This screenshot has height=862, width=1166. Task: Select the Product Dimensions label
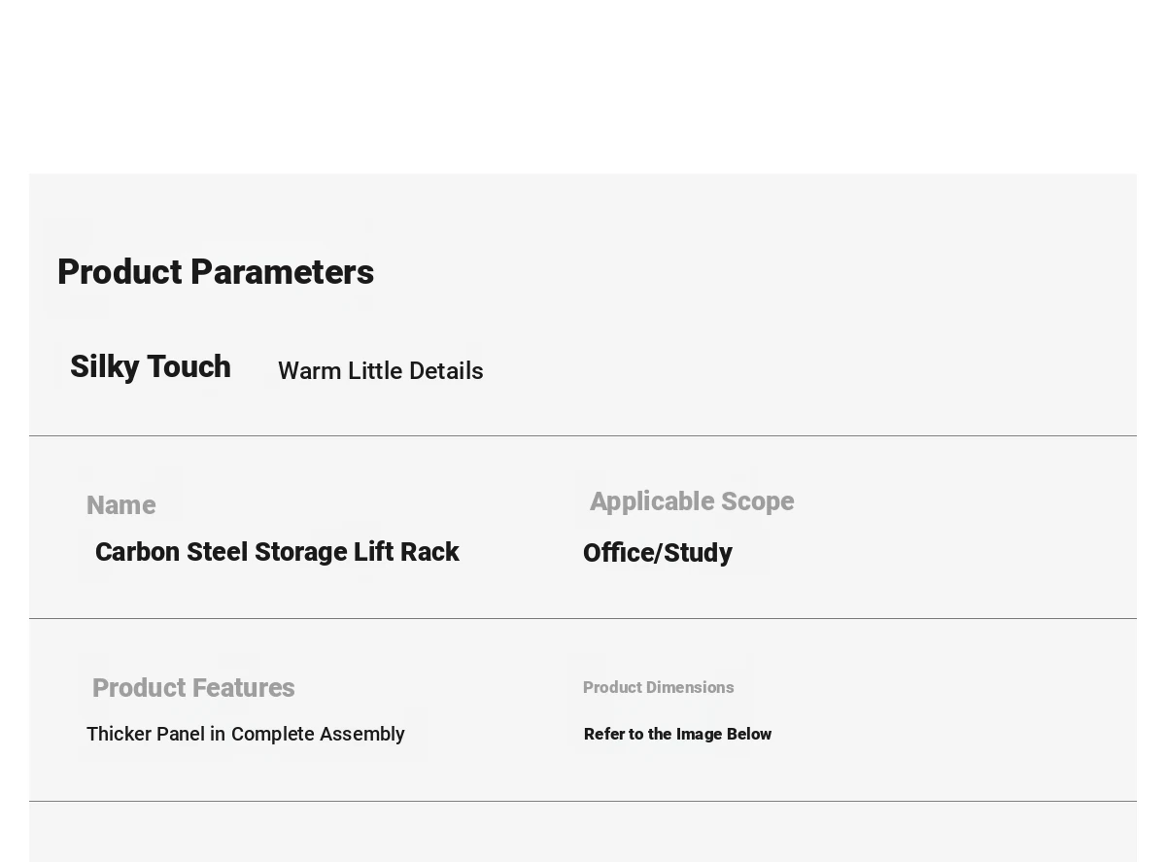659,687
